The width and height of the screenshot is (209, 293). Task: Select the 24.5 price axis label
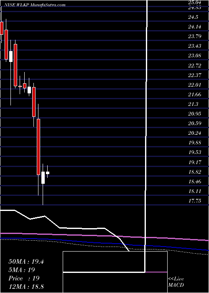[193, 17]
